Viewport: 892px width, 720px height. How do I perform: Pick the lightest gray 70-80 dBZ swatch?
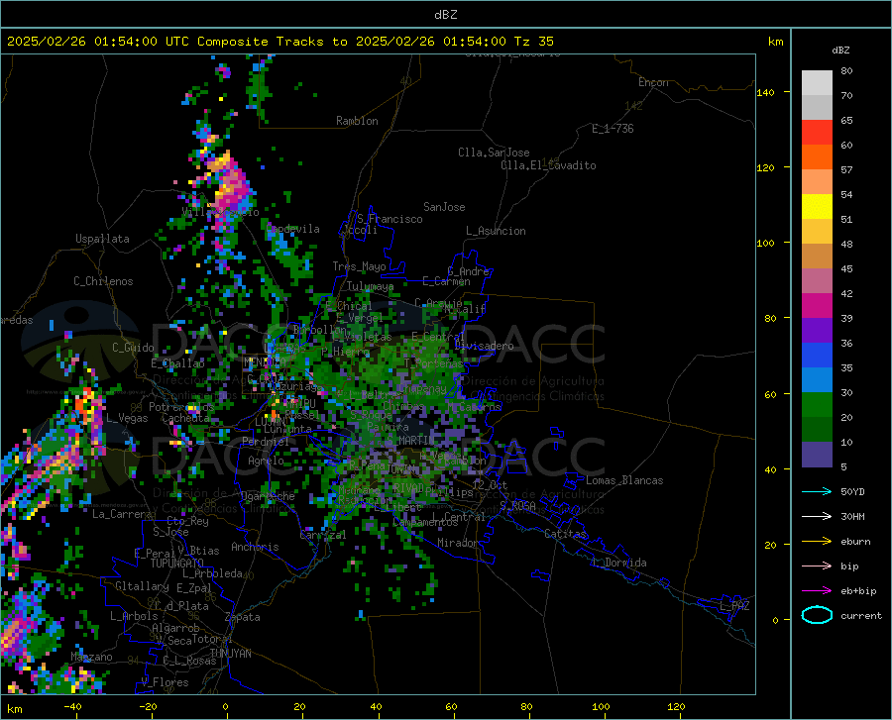pos(817,83)
